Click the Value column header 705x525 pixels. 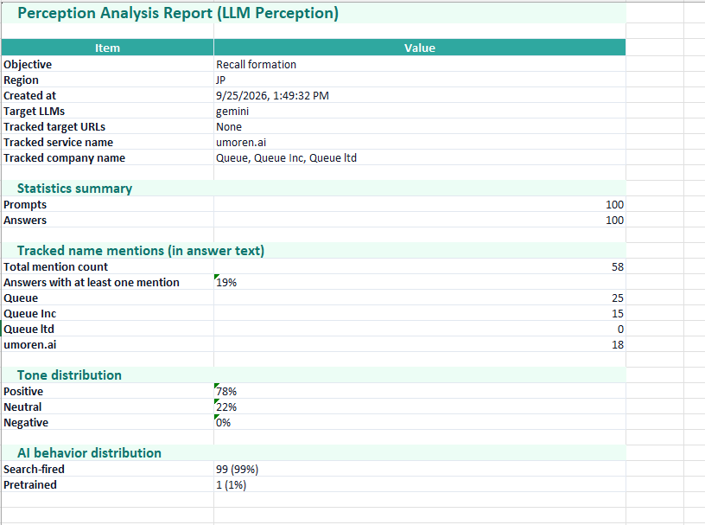tap(420, 48)
